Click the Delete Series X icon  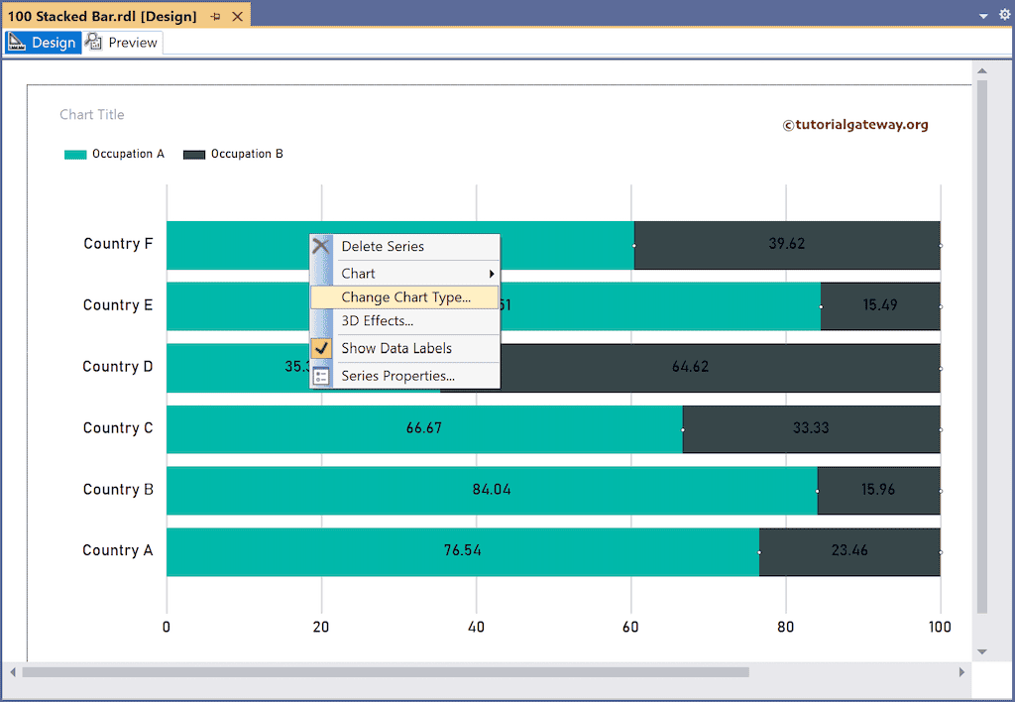(x=321, y=247)
